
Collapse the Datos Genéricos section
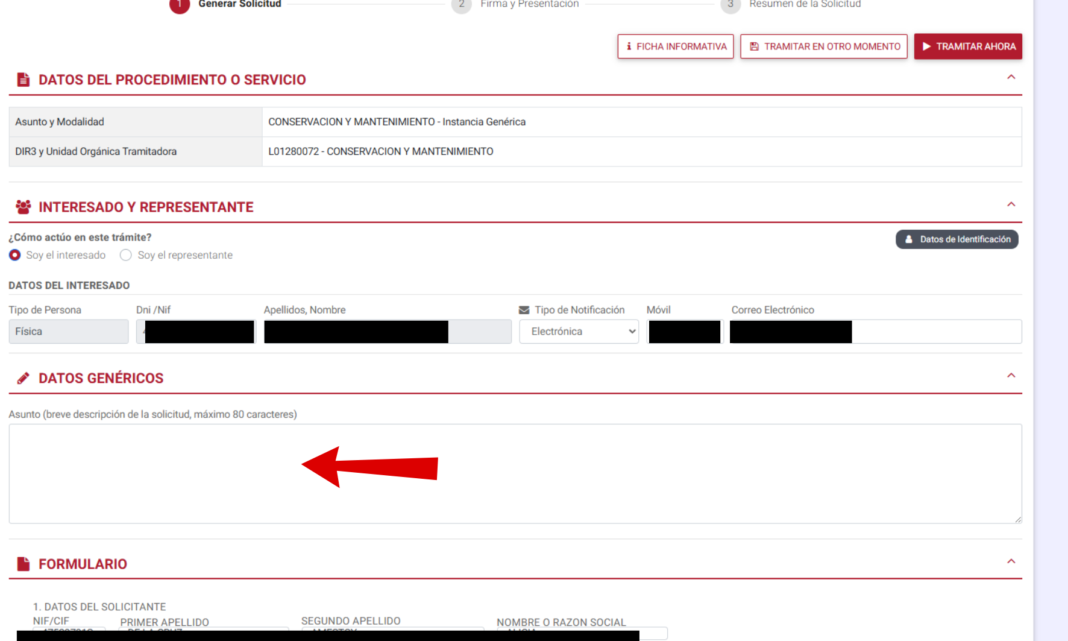pyautogui.click(x=1011, y=376)
